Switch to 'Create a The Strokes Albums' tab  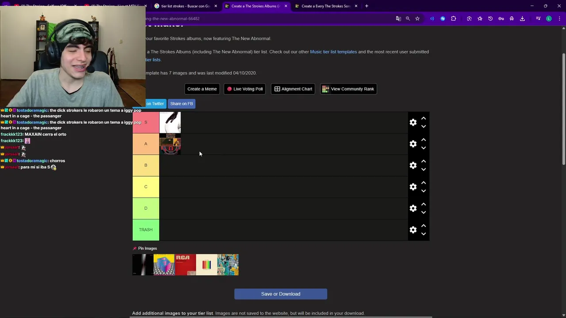256,6
